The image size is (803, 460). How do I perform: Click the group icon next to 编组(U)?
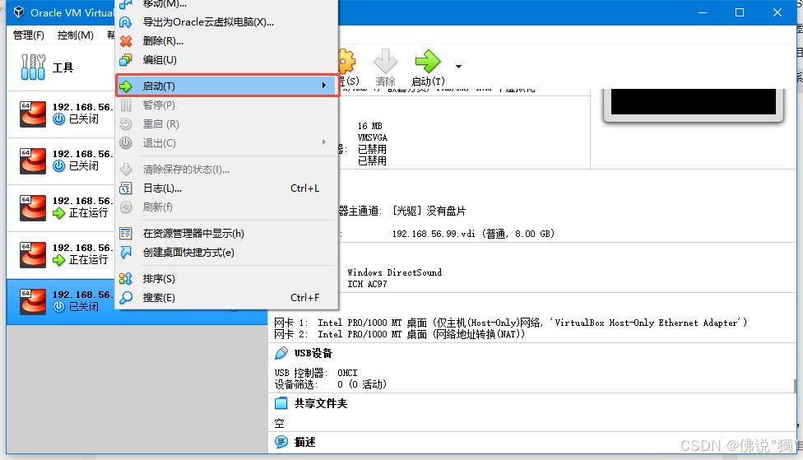(x=125, y=60)
